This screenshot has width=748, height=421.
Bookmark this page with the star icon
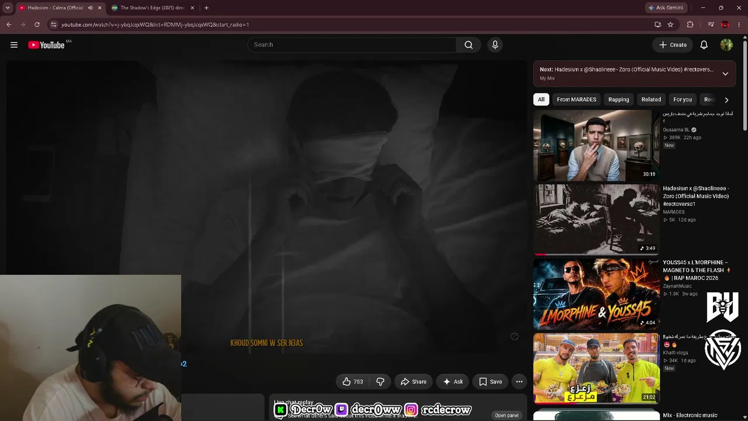[x=670, y=25]
